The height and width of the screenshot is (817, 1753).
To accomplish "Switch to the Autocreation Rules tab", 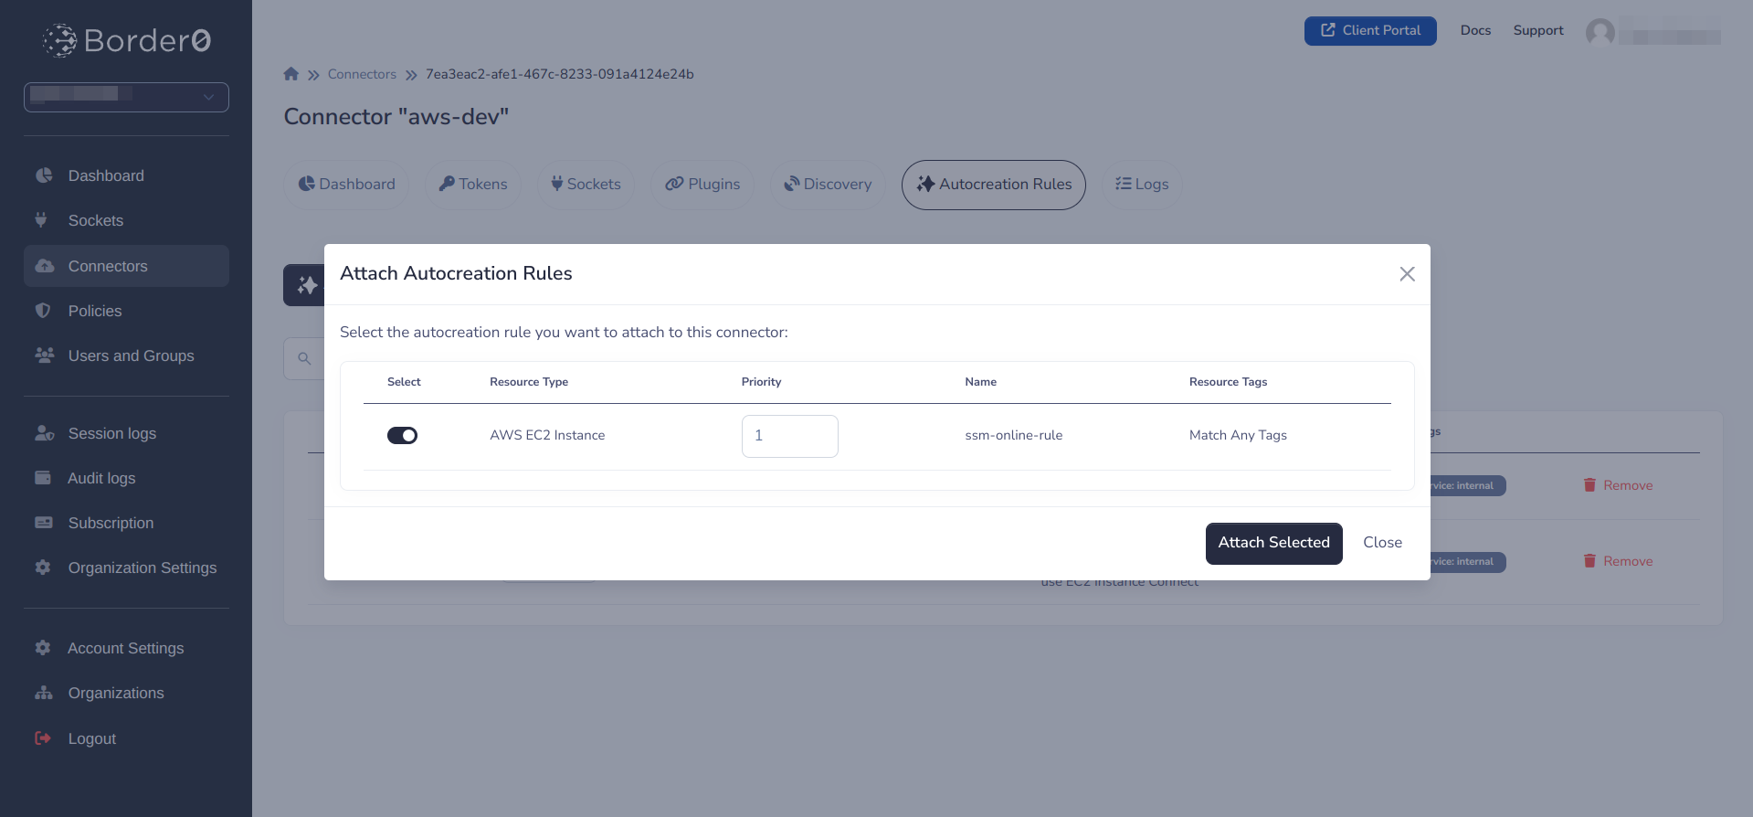I will (994, 185).
